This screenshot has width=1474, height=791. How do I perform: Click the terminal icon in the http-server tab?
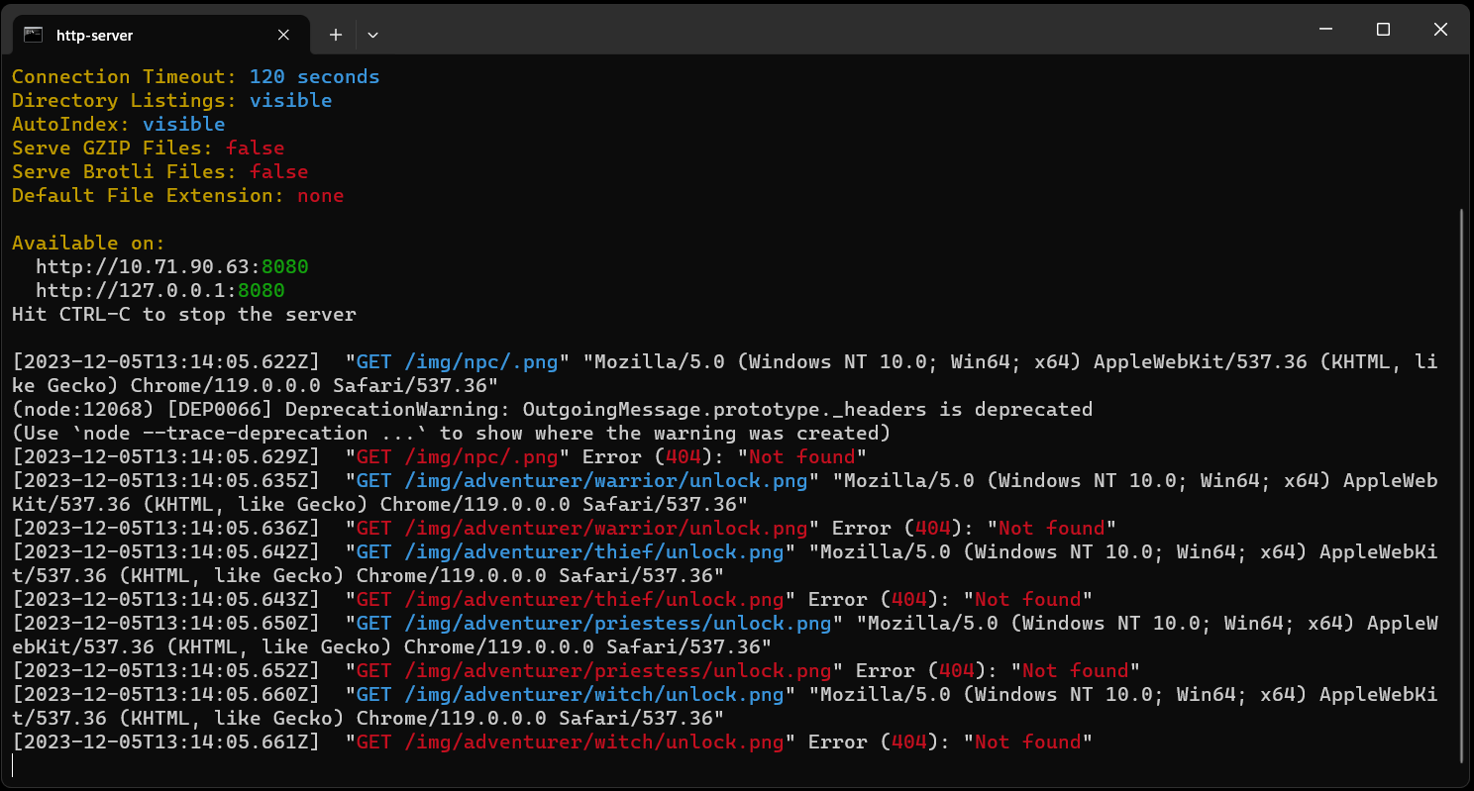click(34, 35)
